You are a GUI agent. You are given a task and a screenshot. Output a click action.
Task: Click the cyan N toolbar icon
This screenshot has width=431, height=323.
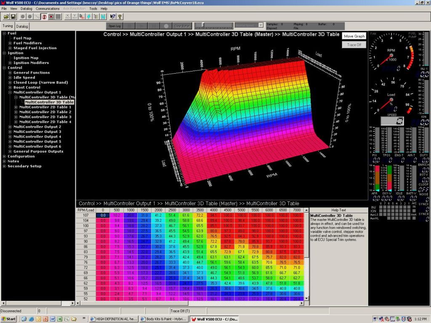coord(103,16)
